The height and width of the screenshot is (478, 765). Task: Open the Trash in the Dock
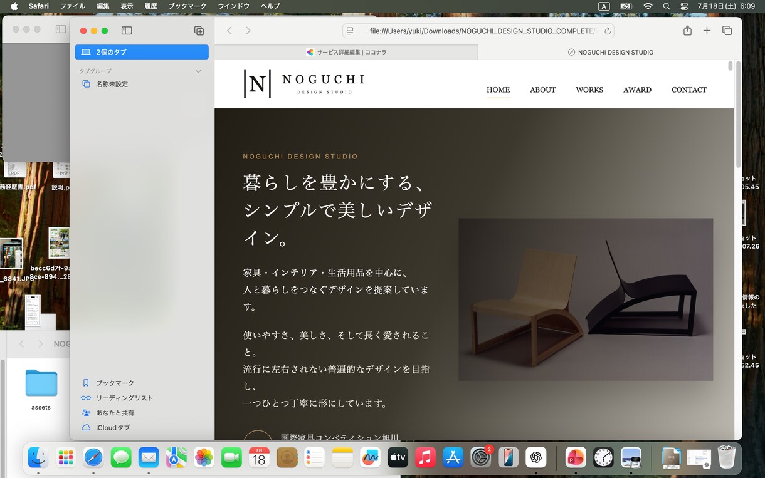726,457
